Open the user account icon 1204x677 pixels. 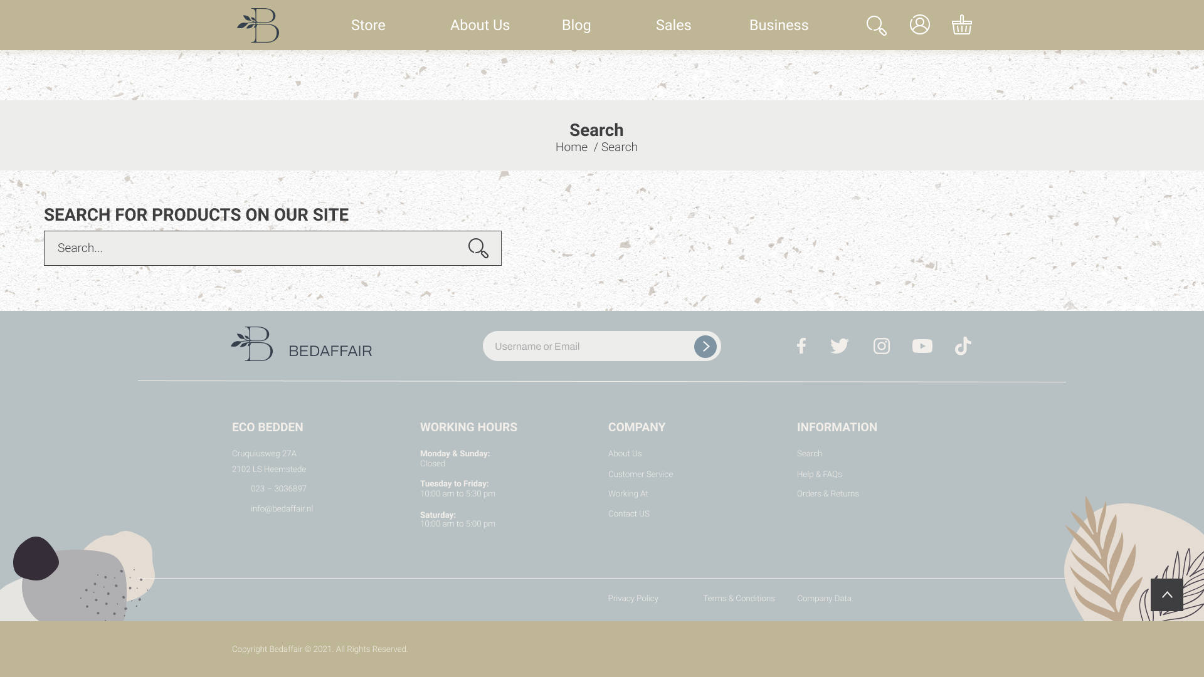919,24
